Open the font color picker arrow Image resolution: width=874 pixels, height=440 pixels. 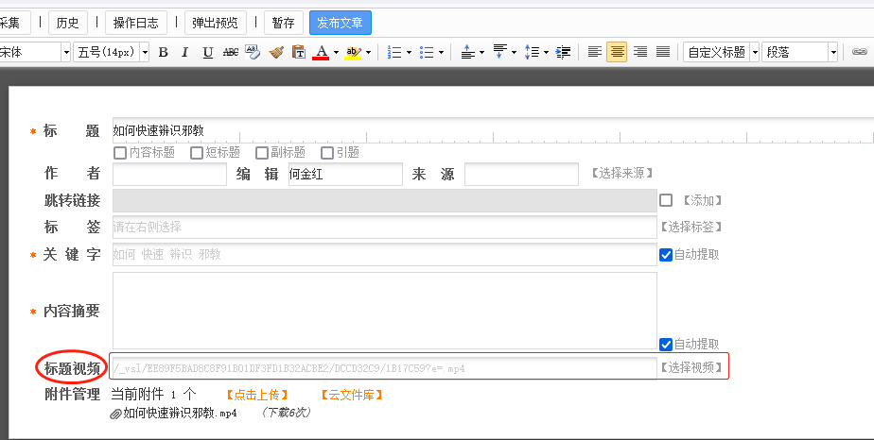click(336, 52)
